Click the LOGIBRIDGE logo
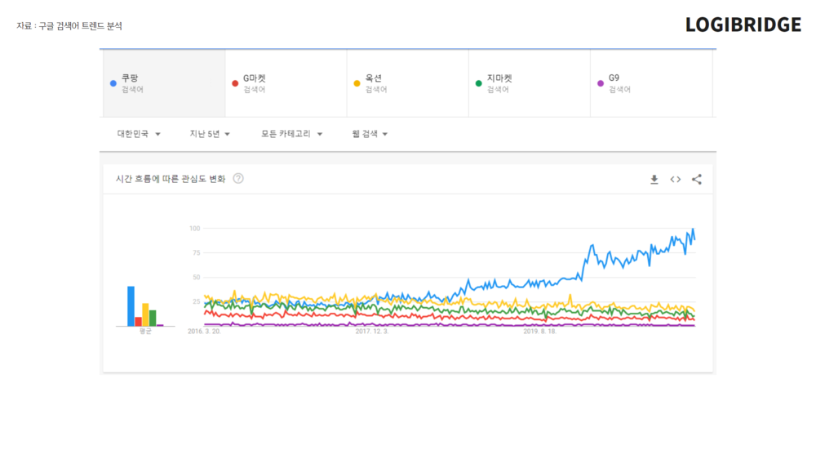The width and height of the screenshot is (816, 459). [743, 25]
